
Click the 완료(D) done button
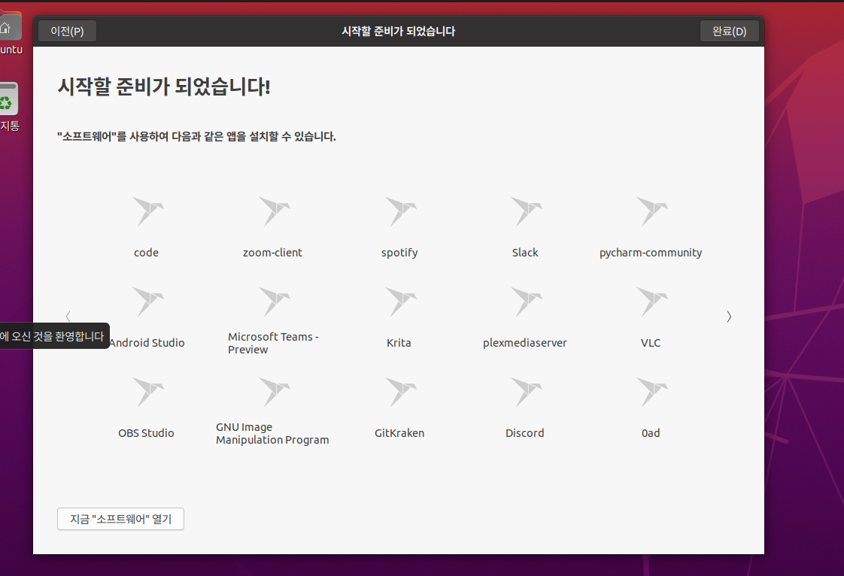[730, 32]
